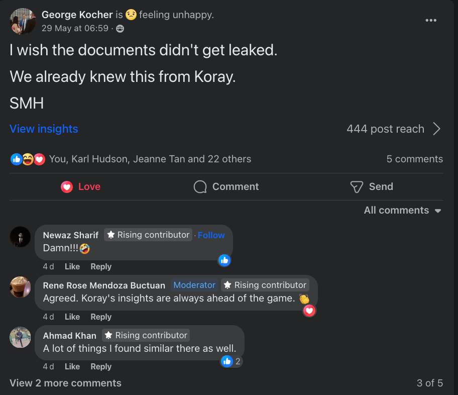
Task: Expand View 2 more comments
Action: [65, 383]
